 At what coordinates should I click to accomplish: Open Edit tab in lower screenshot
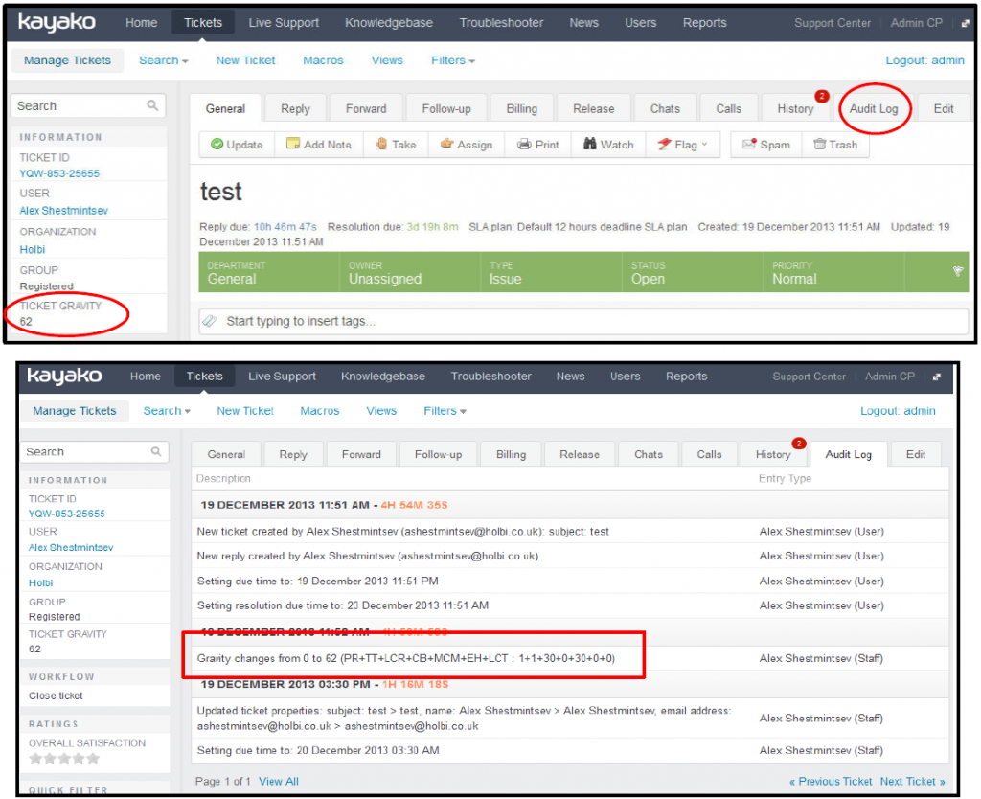click(x=916, y=454)
